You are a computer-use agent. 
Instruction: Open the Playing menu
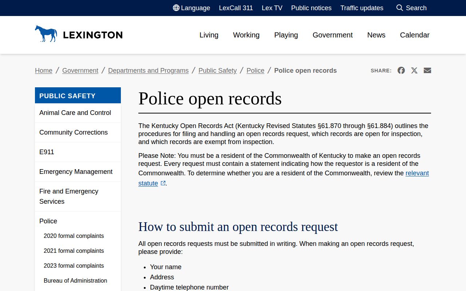point(286,35)
